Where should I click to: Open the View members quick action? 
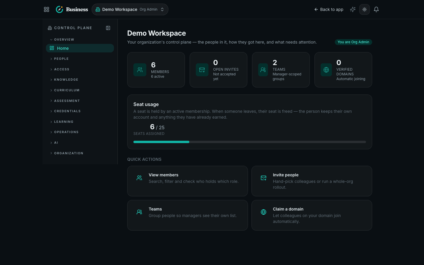pyautogui.click(x=188, y=181)
